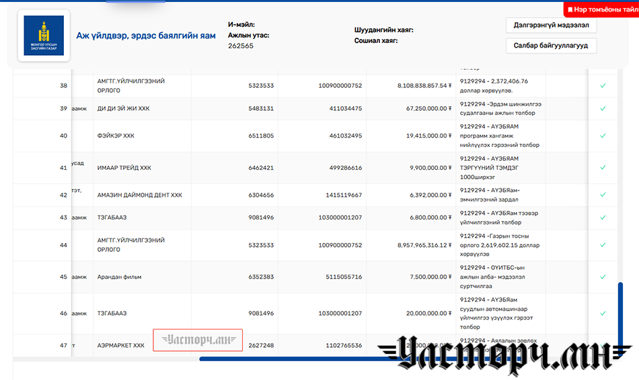Select register number 5483131
The image size is (639, 380).
pyautogui.click(x=261, y=108)
